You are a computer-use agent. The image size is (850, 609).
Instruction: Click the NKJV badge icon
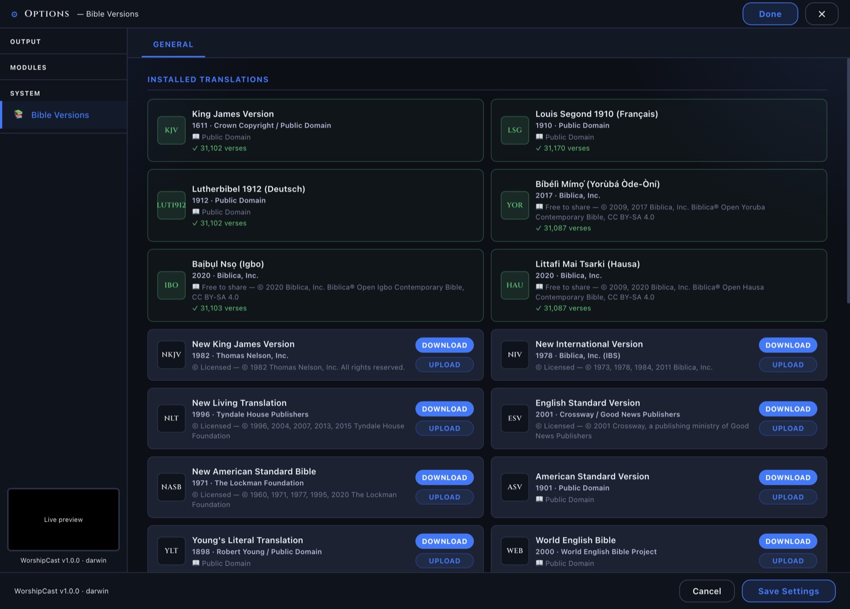coord(171,354)
